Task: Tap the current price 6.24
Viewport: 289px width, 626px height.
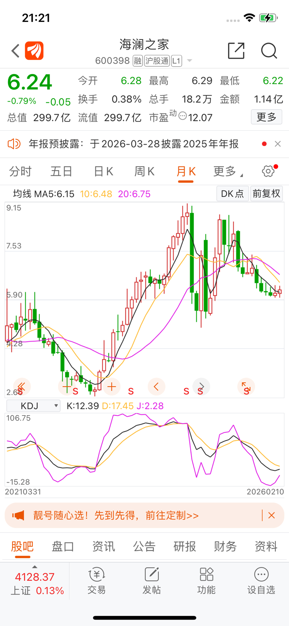Action: coord(29,82)
